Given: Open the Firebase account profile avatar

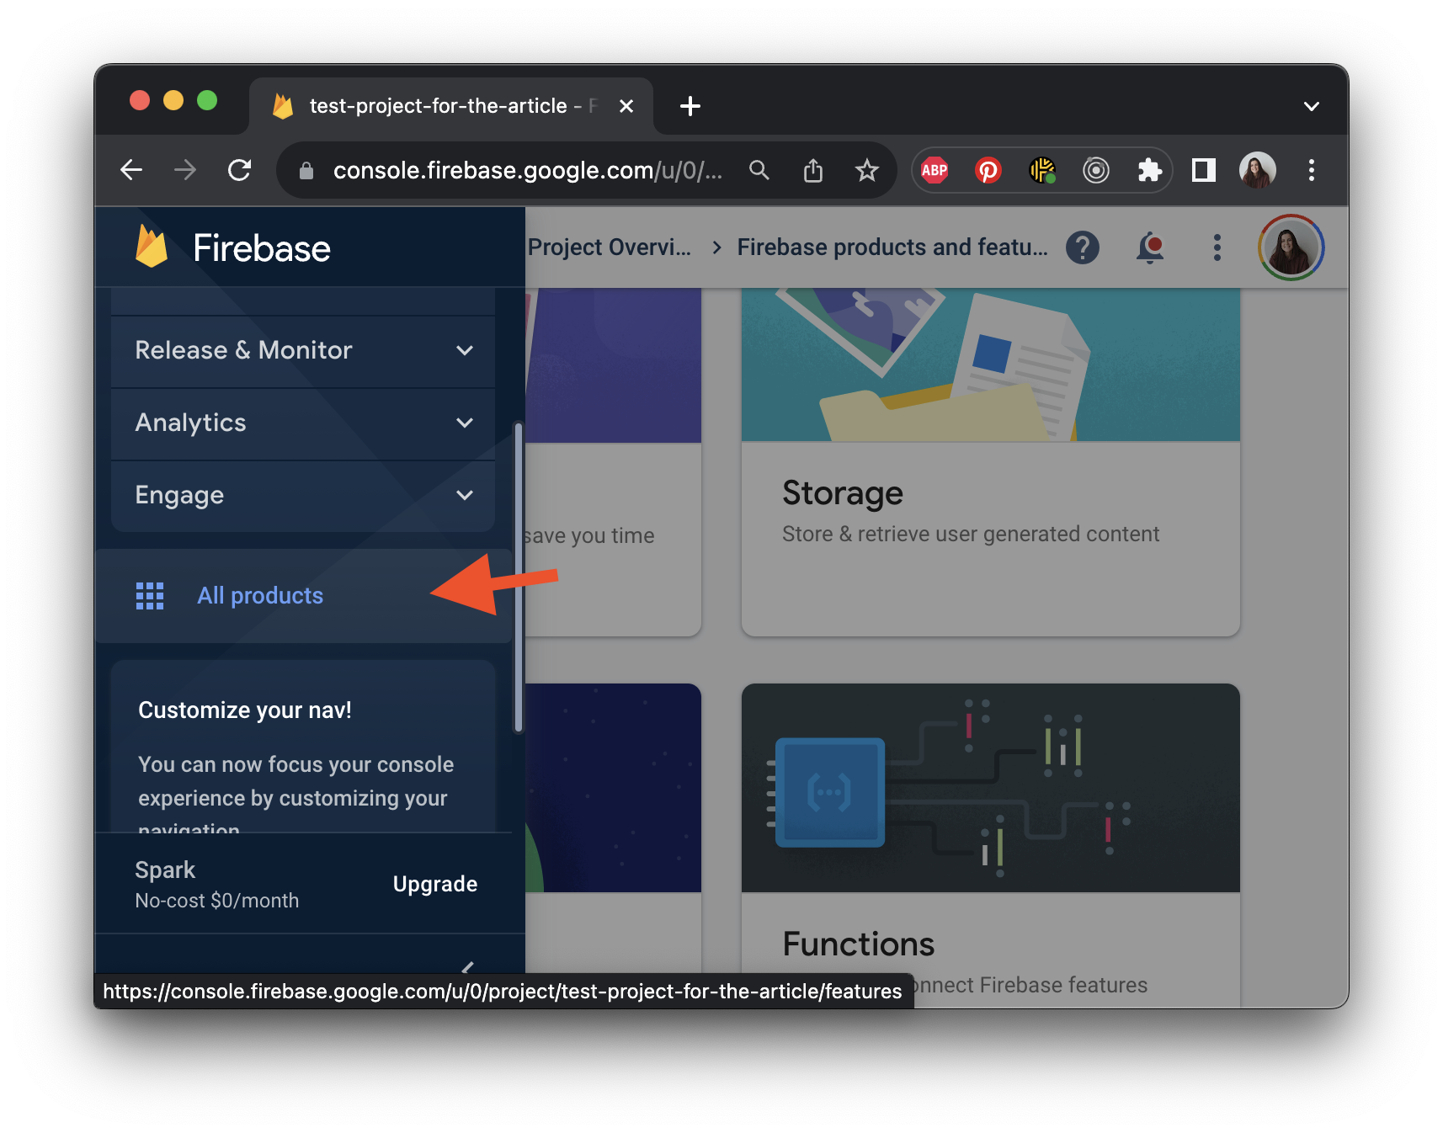Looking at the screenshot, I should 1291,247.
